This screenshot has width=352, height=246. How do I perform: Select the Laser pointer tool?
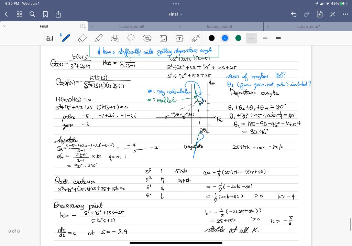[x=196, y=38]
